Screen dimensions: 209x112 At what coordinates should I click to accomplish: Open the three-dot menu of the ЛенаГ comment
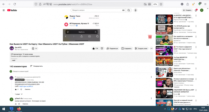(151, 98)
